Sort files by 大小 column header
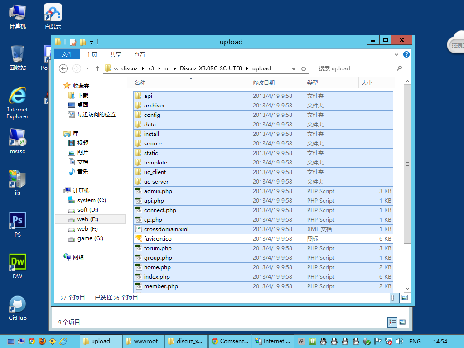Viewport: 464px width, 348px height. (377, 83)
